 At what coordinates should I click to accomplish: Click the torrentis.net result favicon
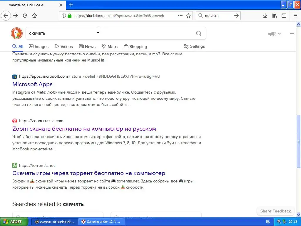point(15,165)
